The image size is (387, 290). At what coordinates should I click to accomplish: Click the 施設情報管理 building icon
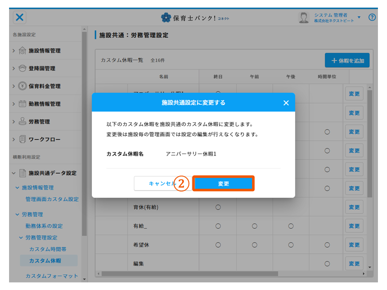click(22, 51)
